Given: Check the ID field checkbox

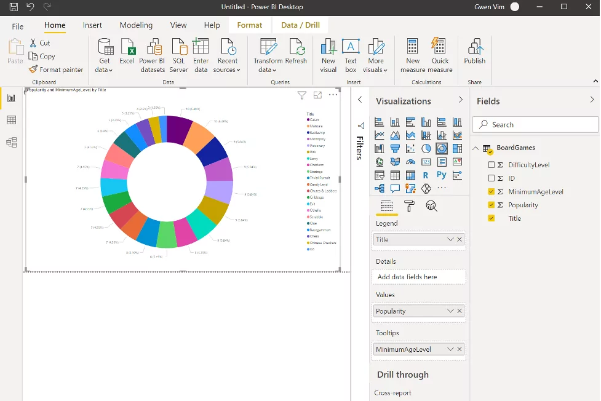Looking at the screenshot, I should 491,178.
